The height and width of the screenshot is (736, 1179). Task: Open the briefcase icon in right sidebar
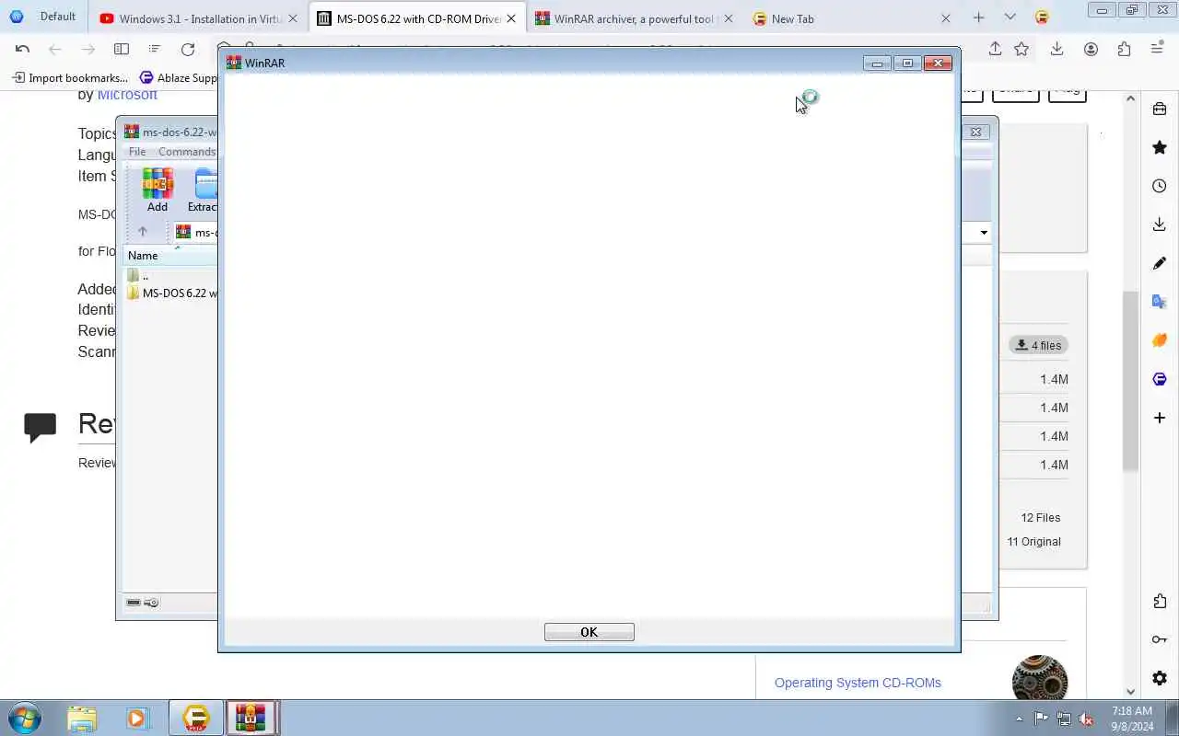point(1160,109)
